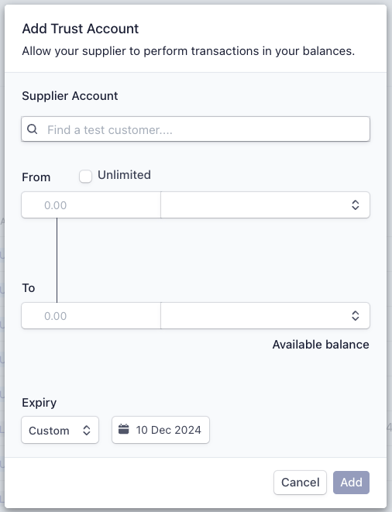Click the Supplier Account label
Viewport: 392px width, 512px height.
(x=70, y=96)
